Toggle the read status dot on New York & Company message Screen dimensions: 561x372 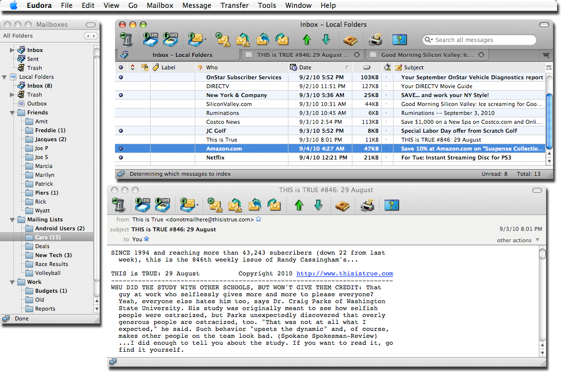pos(121,95)
